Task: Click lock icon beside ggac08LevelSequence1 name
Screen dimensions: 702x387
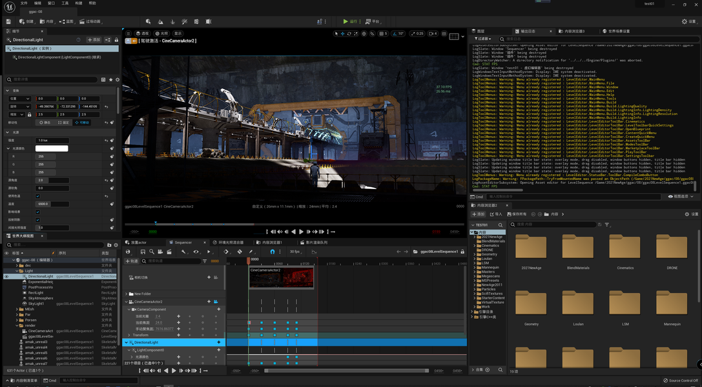Action: tap(462, 252)
